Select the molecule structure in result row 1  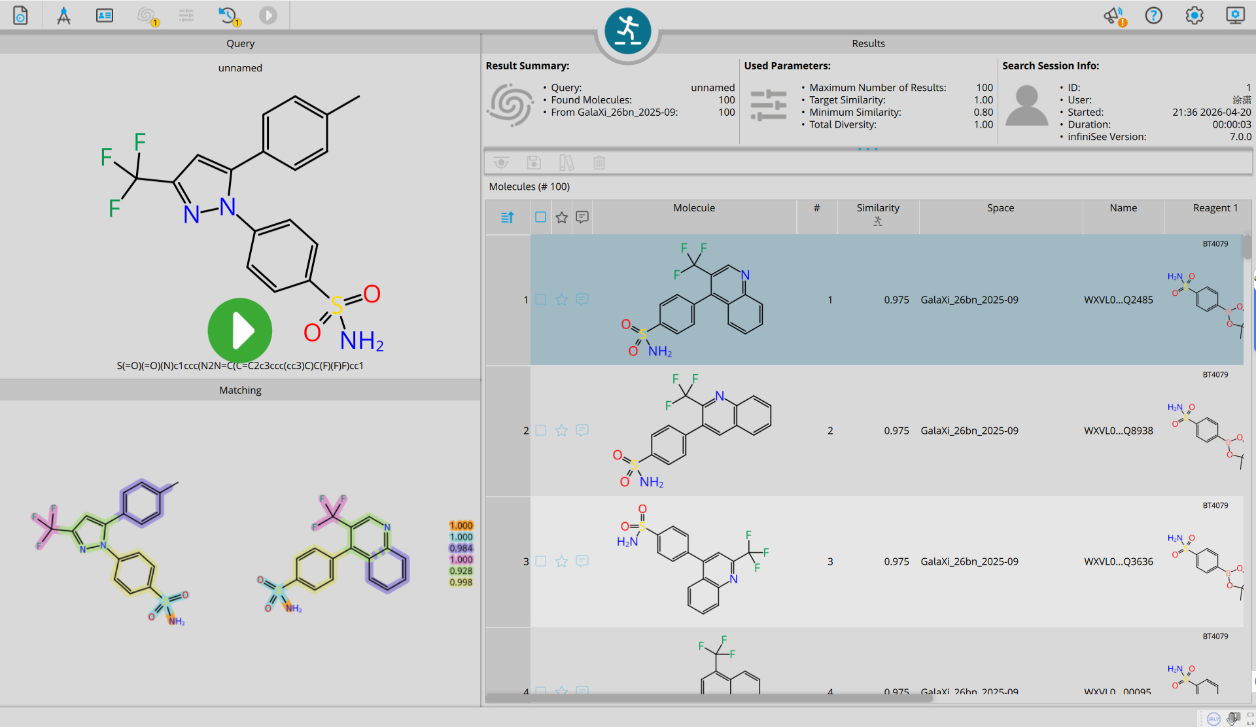(693, 300)
